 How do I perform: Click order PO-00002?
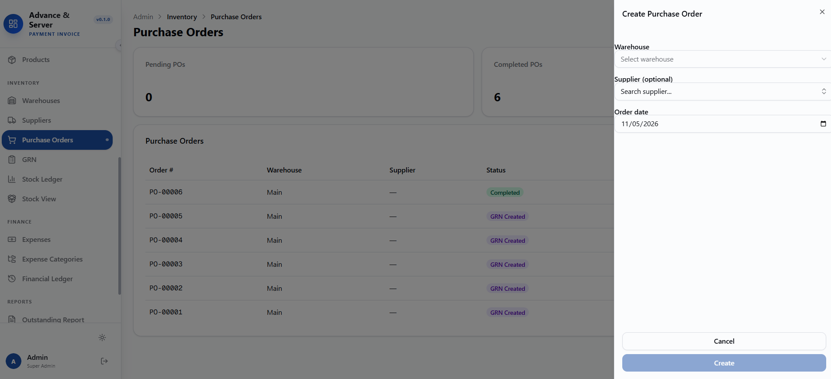166,288
